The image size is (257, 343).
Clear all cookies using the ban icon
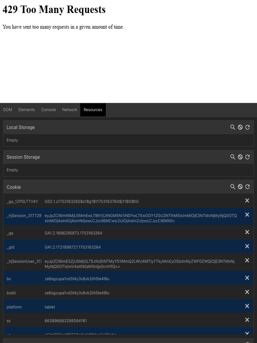240,187
